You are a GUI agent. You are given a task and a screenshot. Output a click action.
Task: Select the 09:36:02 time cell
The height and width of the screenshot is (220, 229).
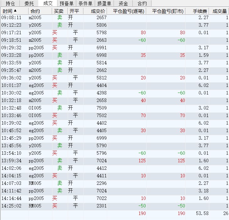pos(11,78)
